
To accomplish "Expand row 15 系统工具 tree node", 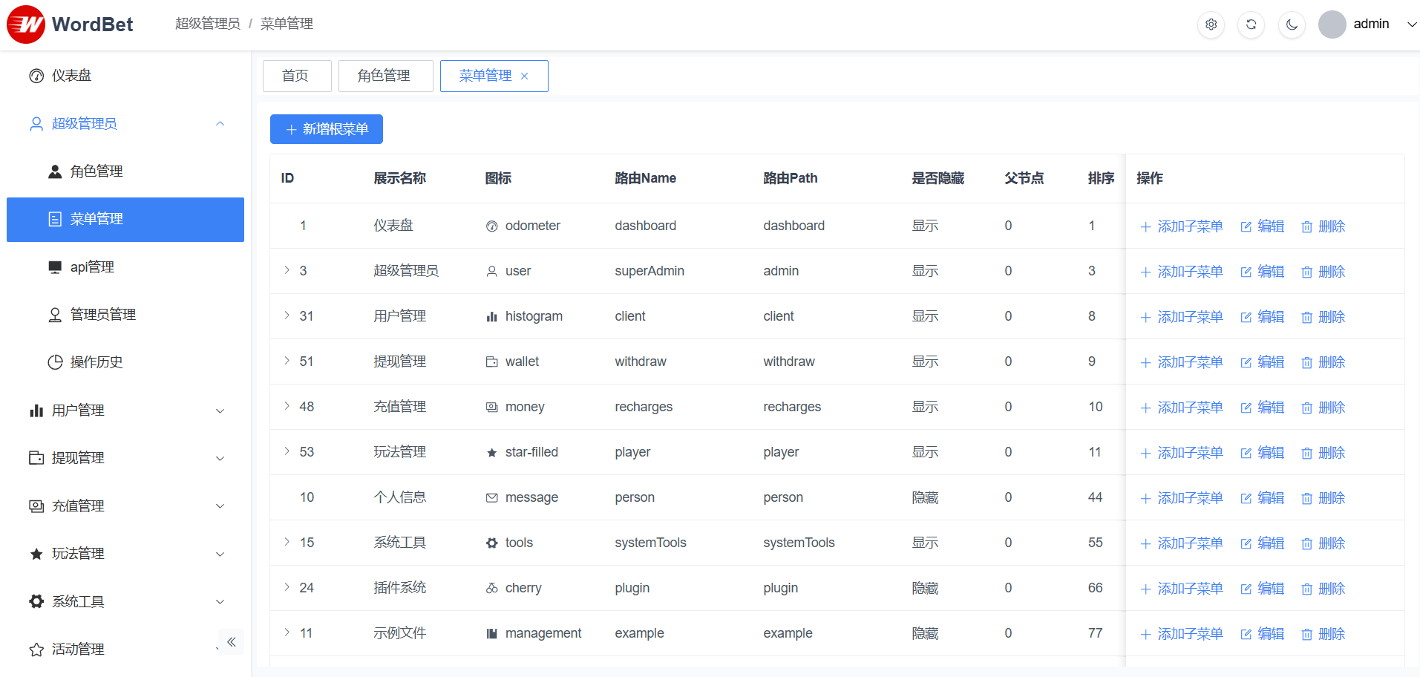I will coord(287,542).
